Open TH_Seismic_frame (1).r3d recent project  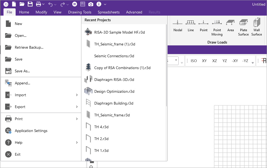[x=123, y=44]
